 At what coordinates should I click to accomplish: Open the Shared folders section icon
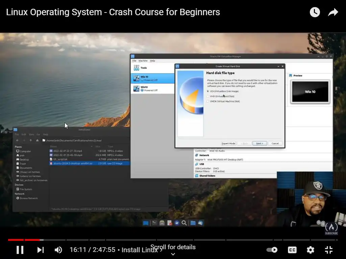197,176
